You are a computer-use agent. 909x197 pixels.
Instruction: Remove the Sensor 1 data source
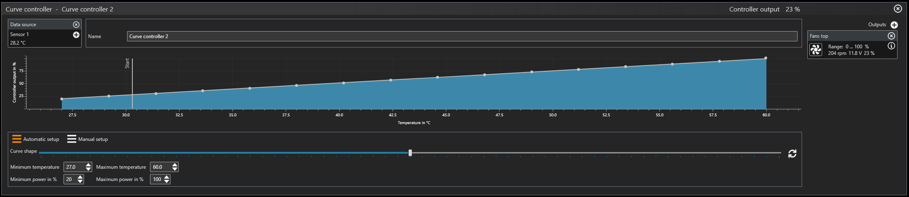point(76,25)
